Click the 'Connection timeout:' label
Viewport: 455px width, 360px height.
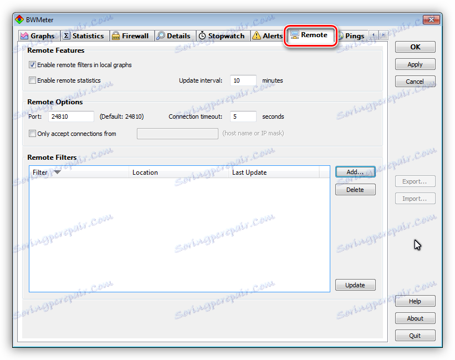[195, 116]
